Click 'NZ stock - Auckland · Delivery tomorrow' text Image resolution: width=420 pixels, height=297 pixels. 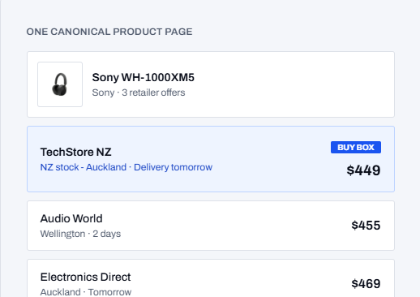126,167
